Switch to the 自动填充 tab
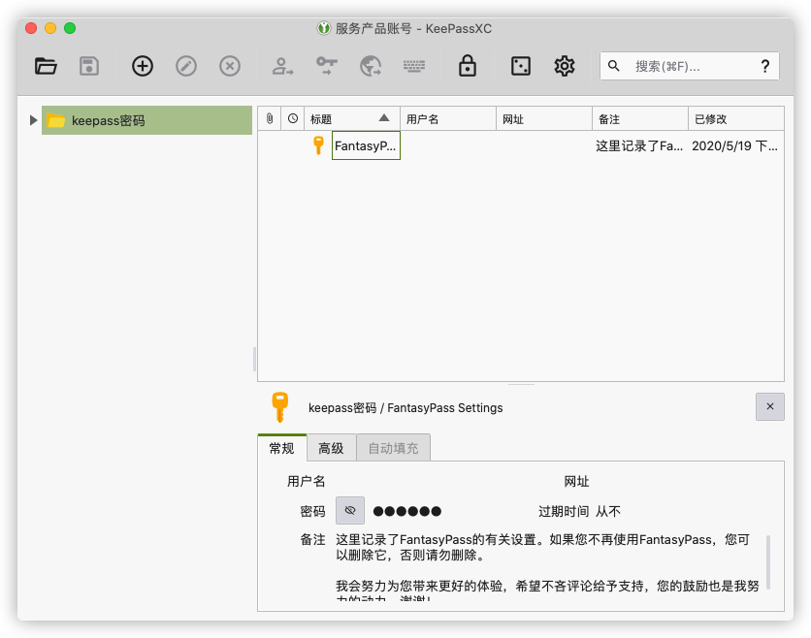The width and height of the screenshot is (811, 638). point(393,448)
